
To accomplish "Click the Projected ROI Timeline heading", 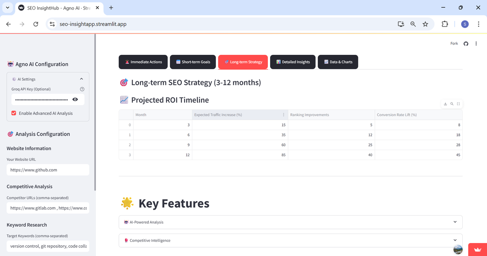I will click(x=170, y=100).
